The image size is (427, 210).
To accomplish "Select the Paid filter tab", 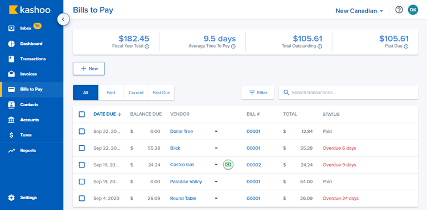I will click(111, 93).
